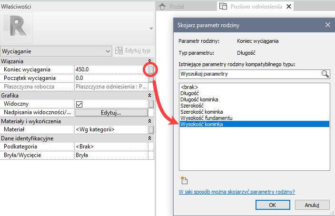Collapse the Grafika section
The height and width of the screenshot is (216, 335).
click(150, 96)
